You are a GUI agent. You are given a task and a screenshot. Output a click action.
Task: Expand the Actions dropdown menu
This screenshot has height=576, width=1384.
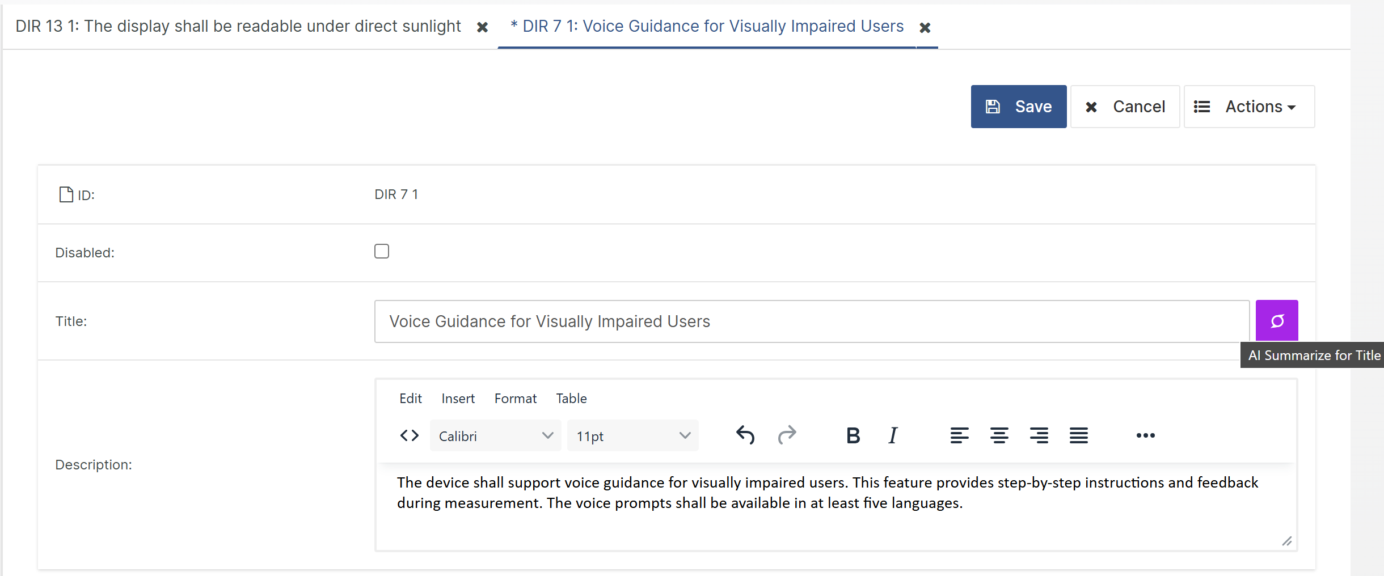click(1249, 107)
